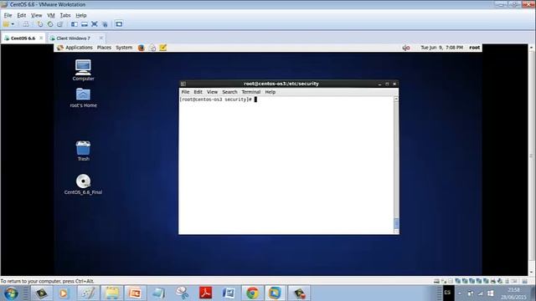The height and width of the screenshot is (301, 536).
Task: Select the root's Home desktop icon
Action: 83,98
